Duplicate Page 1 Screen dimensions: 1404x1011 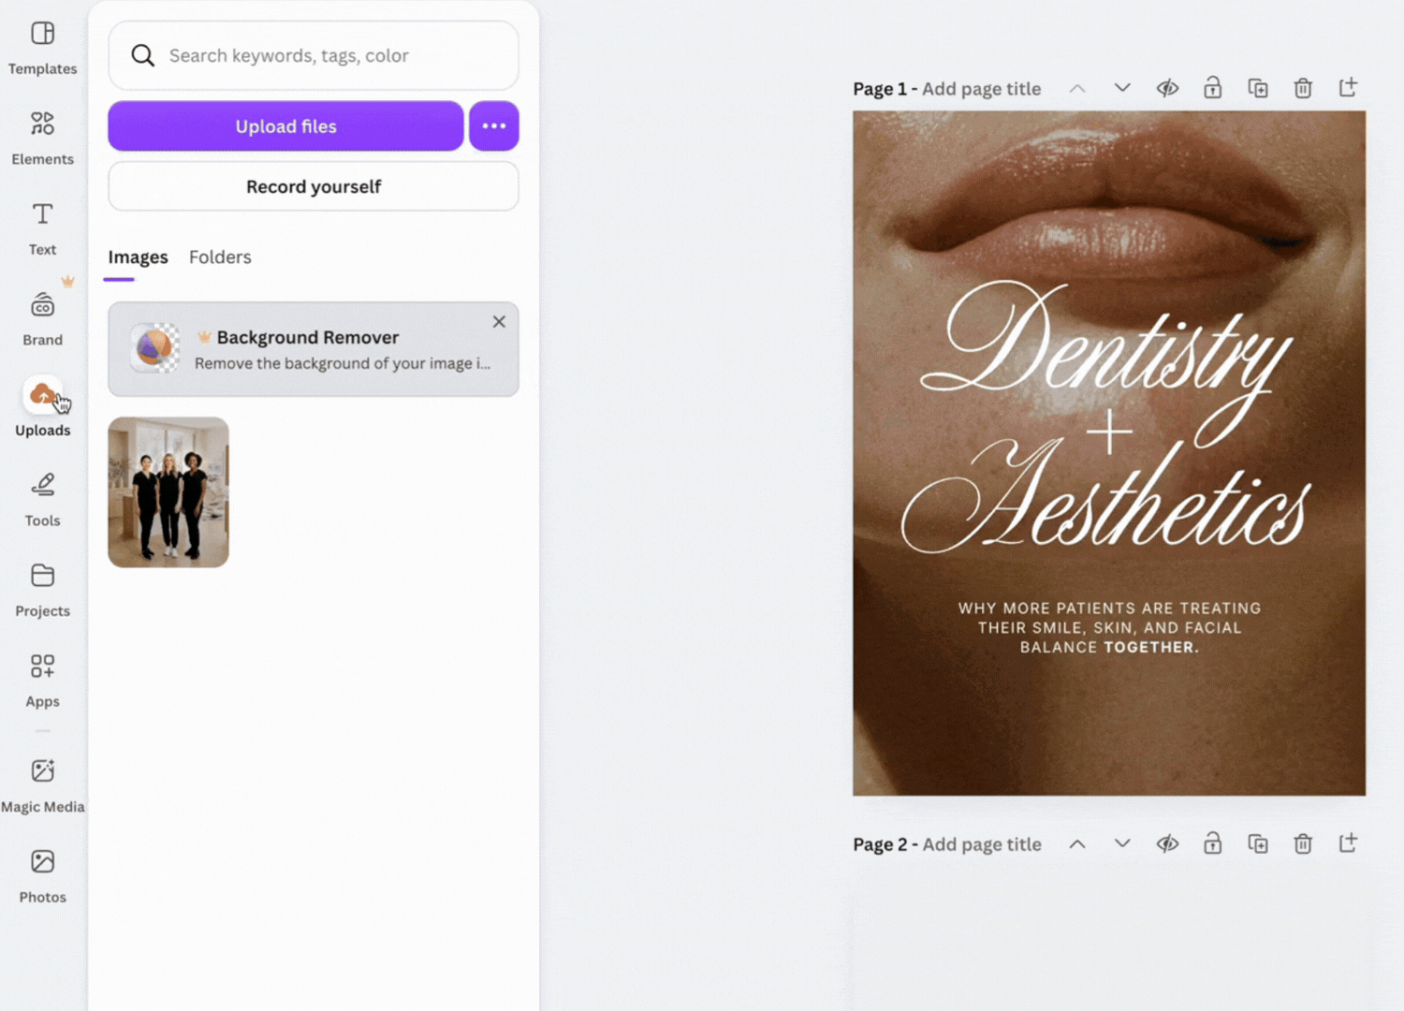point(1258,88)
